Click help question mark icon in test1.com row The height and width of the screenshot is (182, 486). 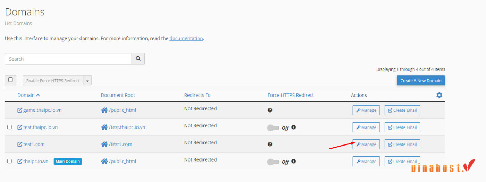click(270, 144)
